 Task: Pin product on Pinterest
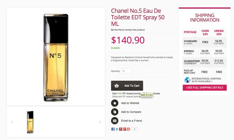click(120, 129)
